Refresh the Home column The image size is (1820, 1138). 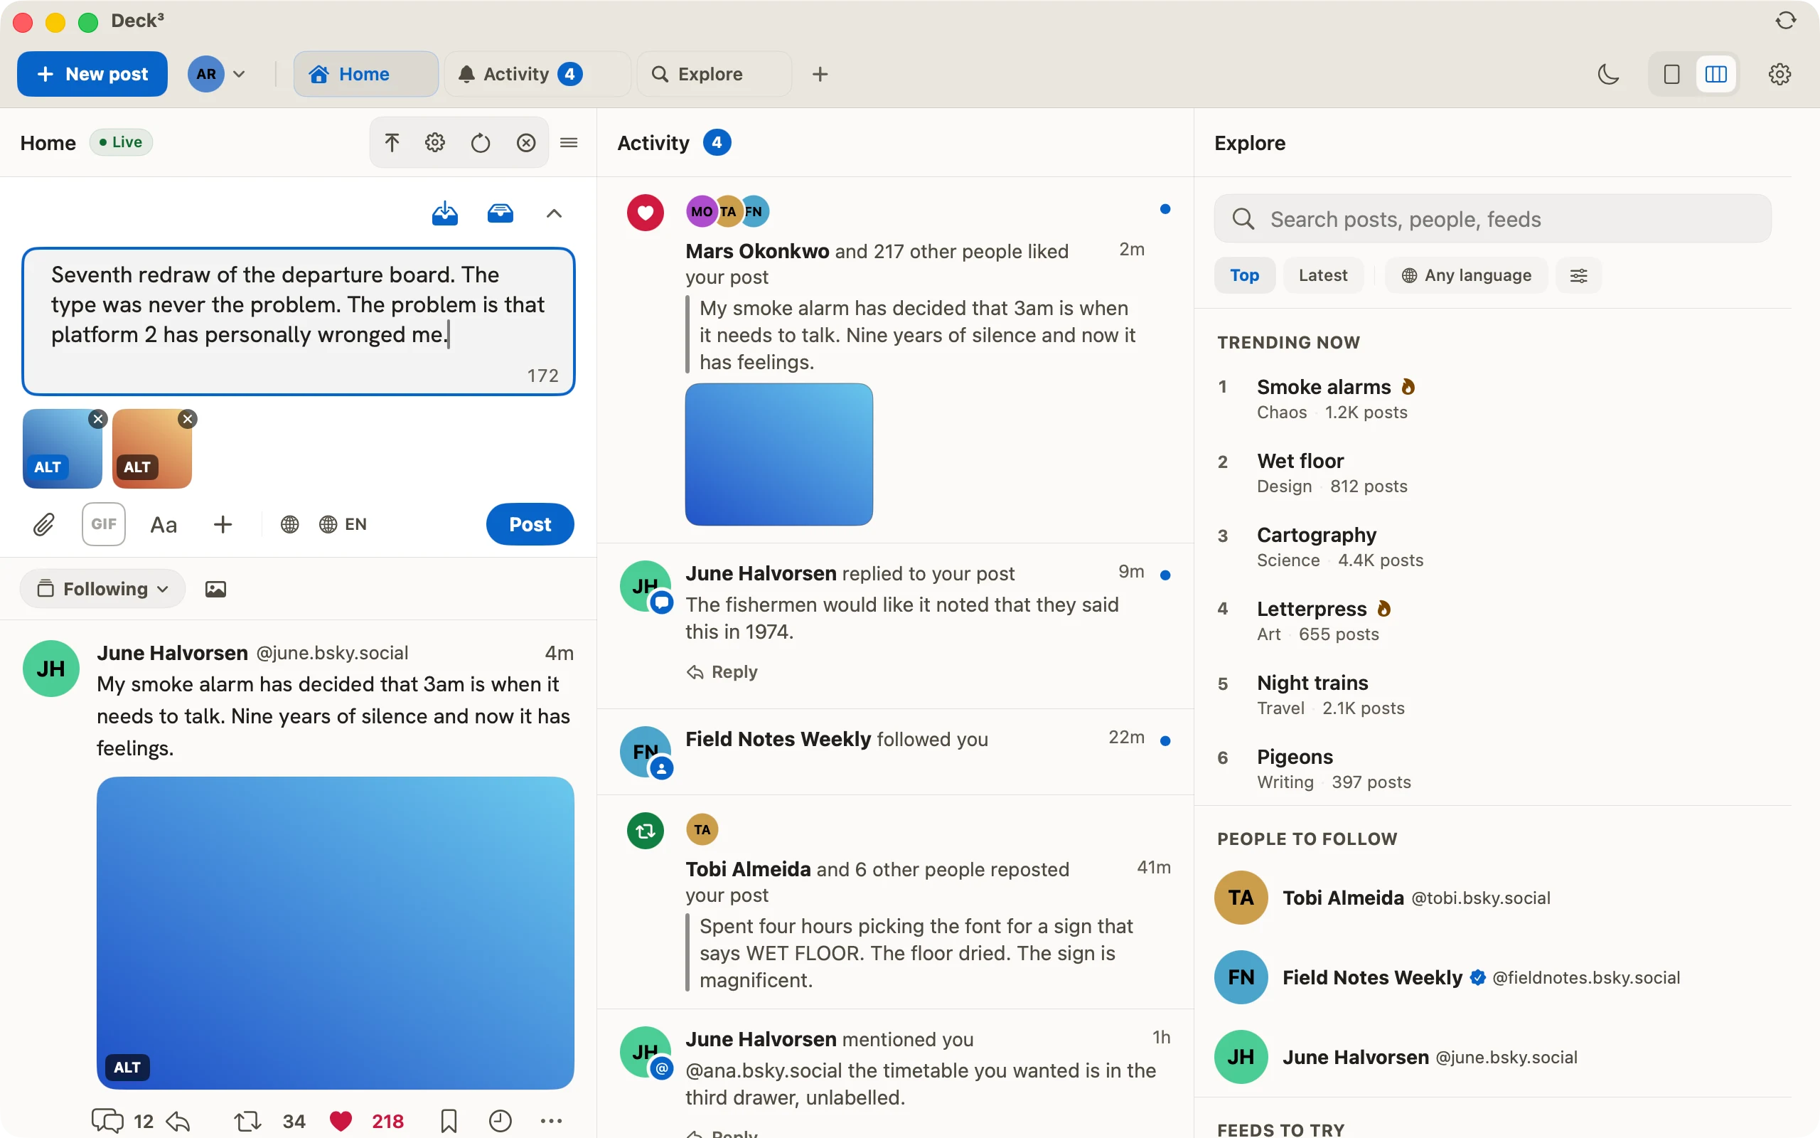tap(481, 142)
